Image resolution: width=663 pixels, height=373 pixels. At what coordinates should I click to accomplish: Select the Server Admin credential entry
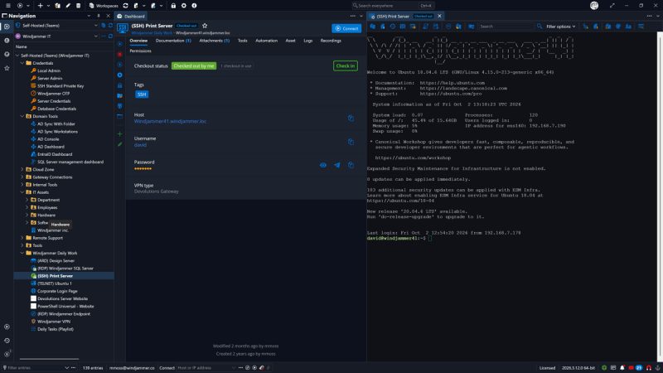[50, 78]
